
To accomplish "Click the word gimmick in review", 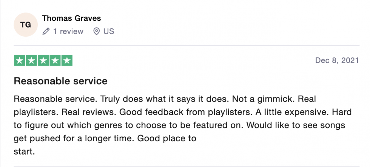I will 275,99.
